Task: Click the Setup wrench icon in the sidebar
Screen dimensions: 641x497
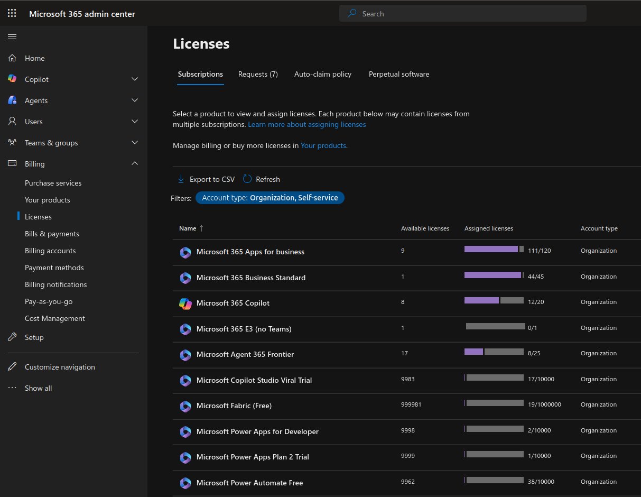Action: click(12, 337)
